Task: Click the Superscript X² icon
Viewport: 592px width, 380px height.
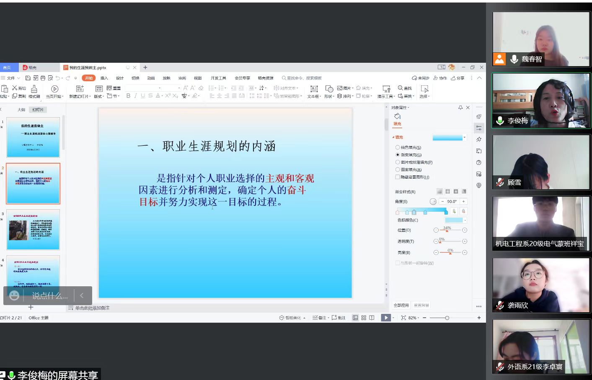Action: point(168,96)
